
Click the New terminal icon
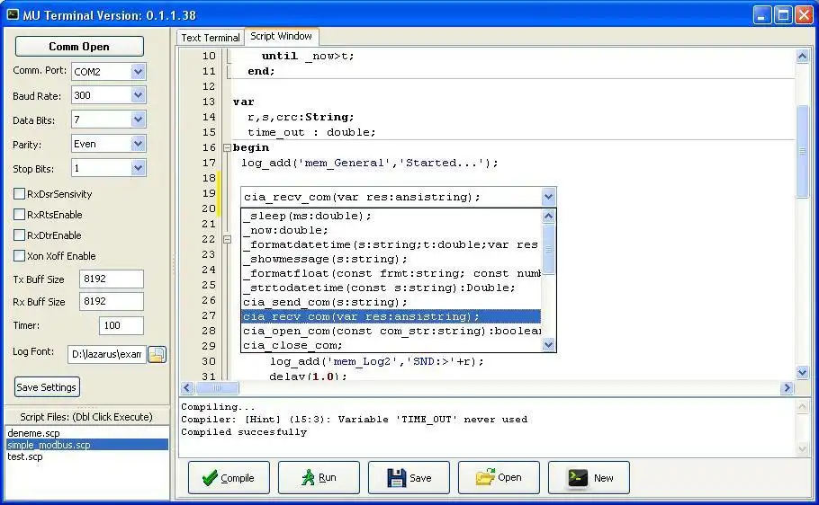click(578, 477)
